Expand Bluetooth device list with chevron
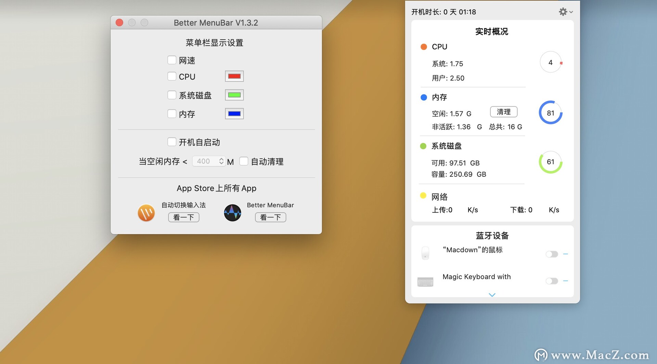The height and width of the screenshot is (364, 657). click(x=492, y=295)
